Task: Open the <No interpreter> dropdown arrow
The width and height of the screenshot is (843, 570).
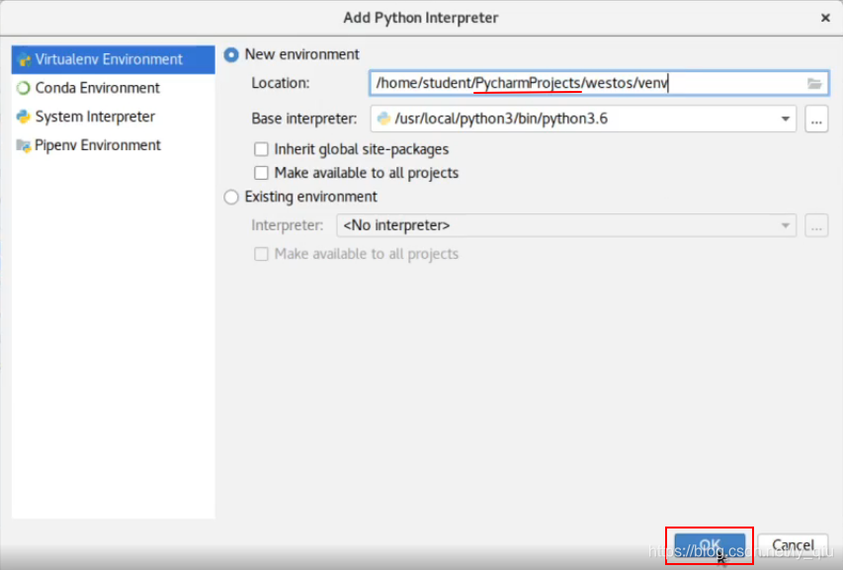Action: [785, 225]
